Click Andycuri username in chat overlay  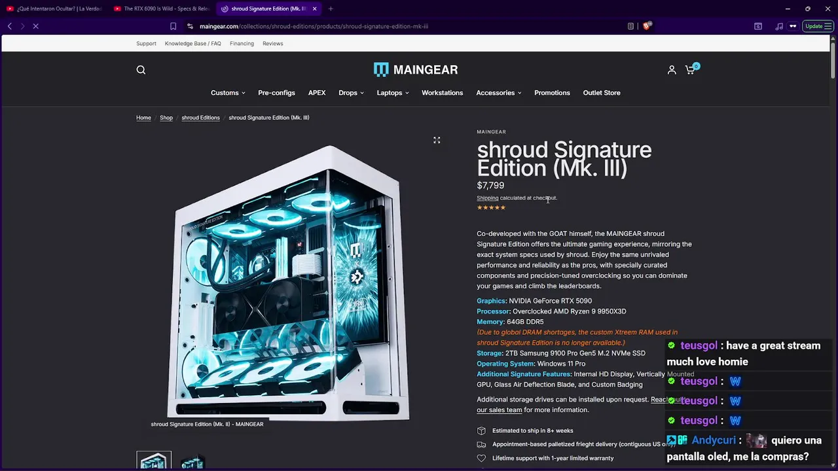click(713, 440)
